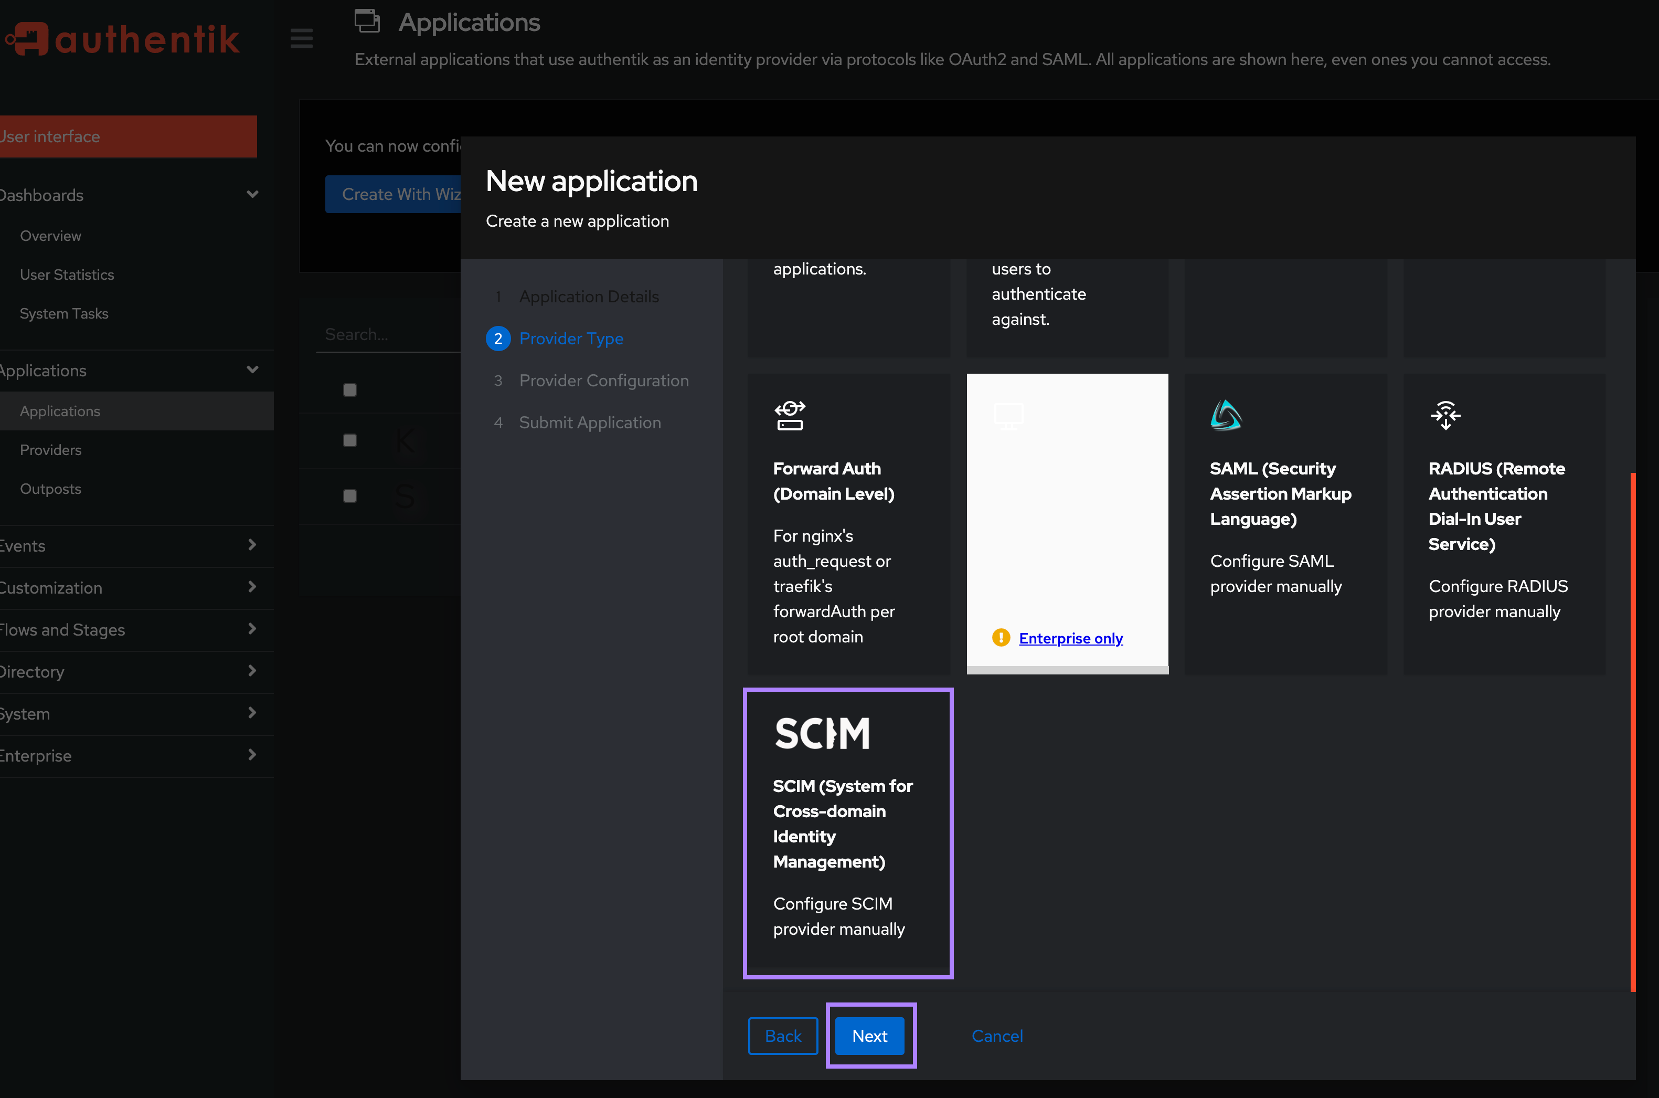The width and height of the screenshot is (1659, 1098).
Task: Expand the Flows and Stages section
Action: coord(252,629)
